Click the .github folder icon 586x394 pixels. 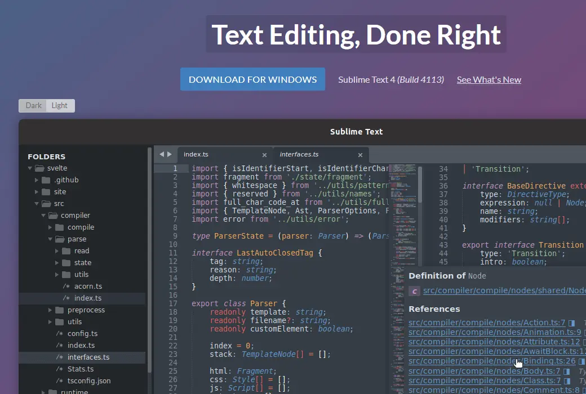tap(46, 180)
